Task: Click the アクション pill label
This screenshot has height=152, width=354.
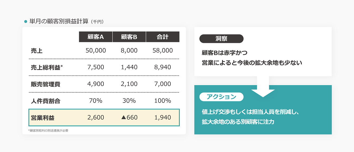Action: click(x=221, y=97)
